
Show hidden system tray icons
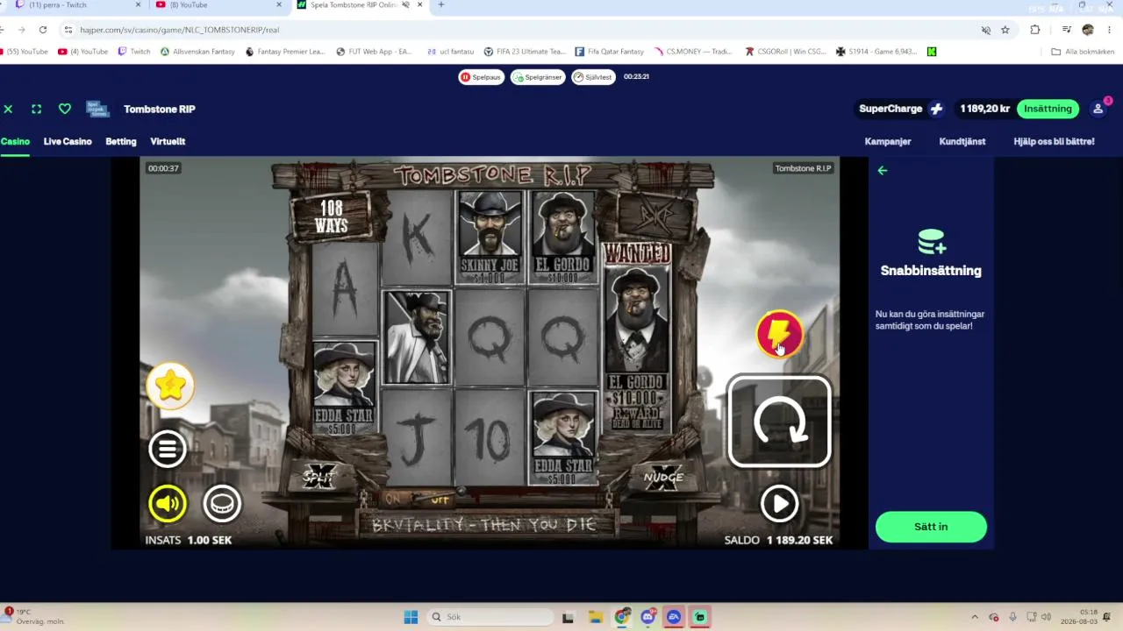click(974, 617)
